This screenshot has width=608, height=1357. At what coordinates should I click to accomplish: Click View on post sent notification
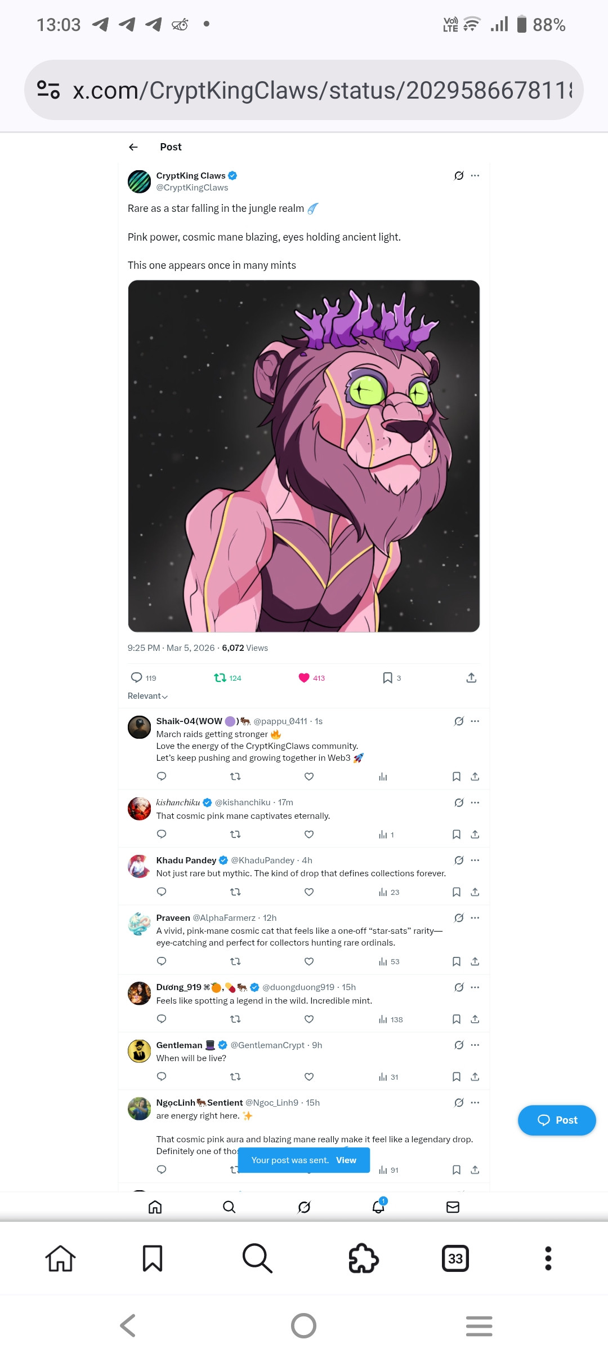click(346, 1160)
